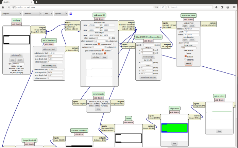Screen dimensions: 238x148
Task: Click the offset number field in mill raster
Action: [102, 38]
